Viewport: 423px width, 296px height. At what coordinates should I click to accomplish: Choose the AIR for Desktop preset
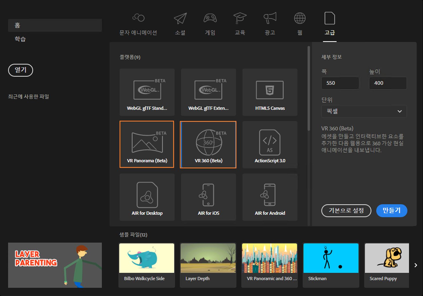[147, 197]
